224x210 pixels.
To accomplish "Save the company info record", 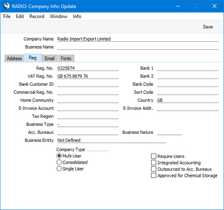I will point(207,27).
